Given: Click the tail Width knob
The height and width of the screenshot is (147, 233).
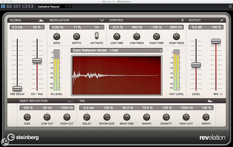Looking at the screenshot, I should (x=206, y=117).
